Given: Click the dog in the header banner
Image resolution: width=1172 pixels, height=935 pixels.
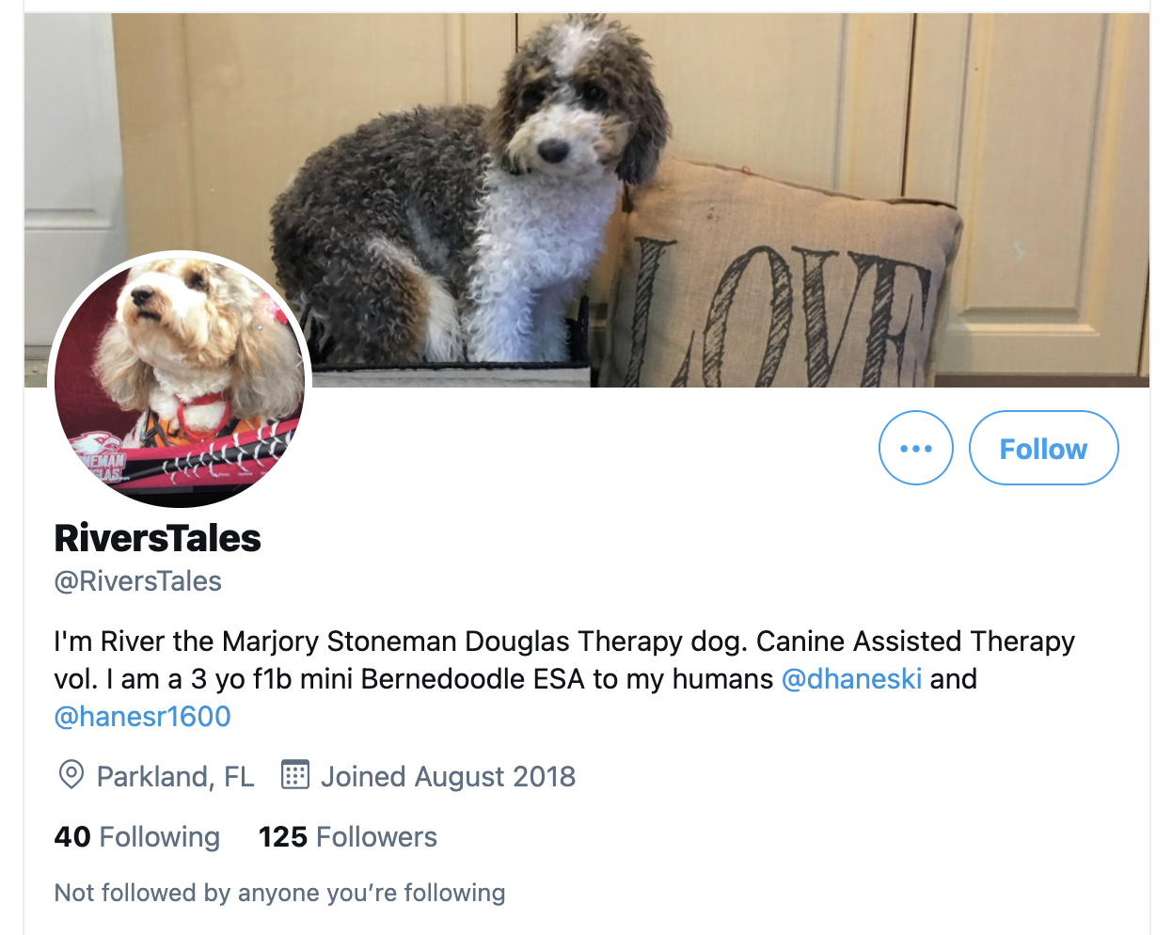Looking at the screenshot, I should [470, 188].
